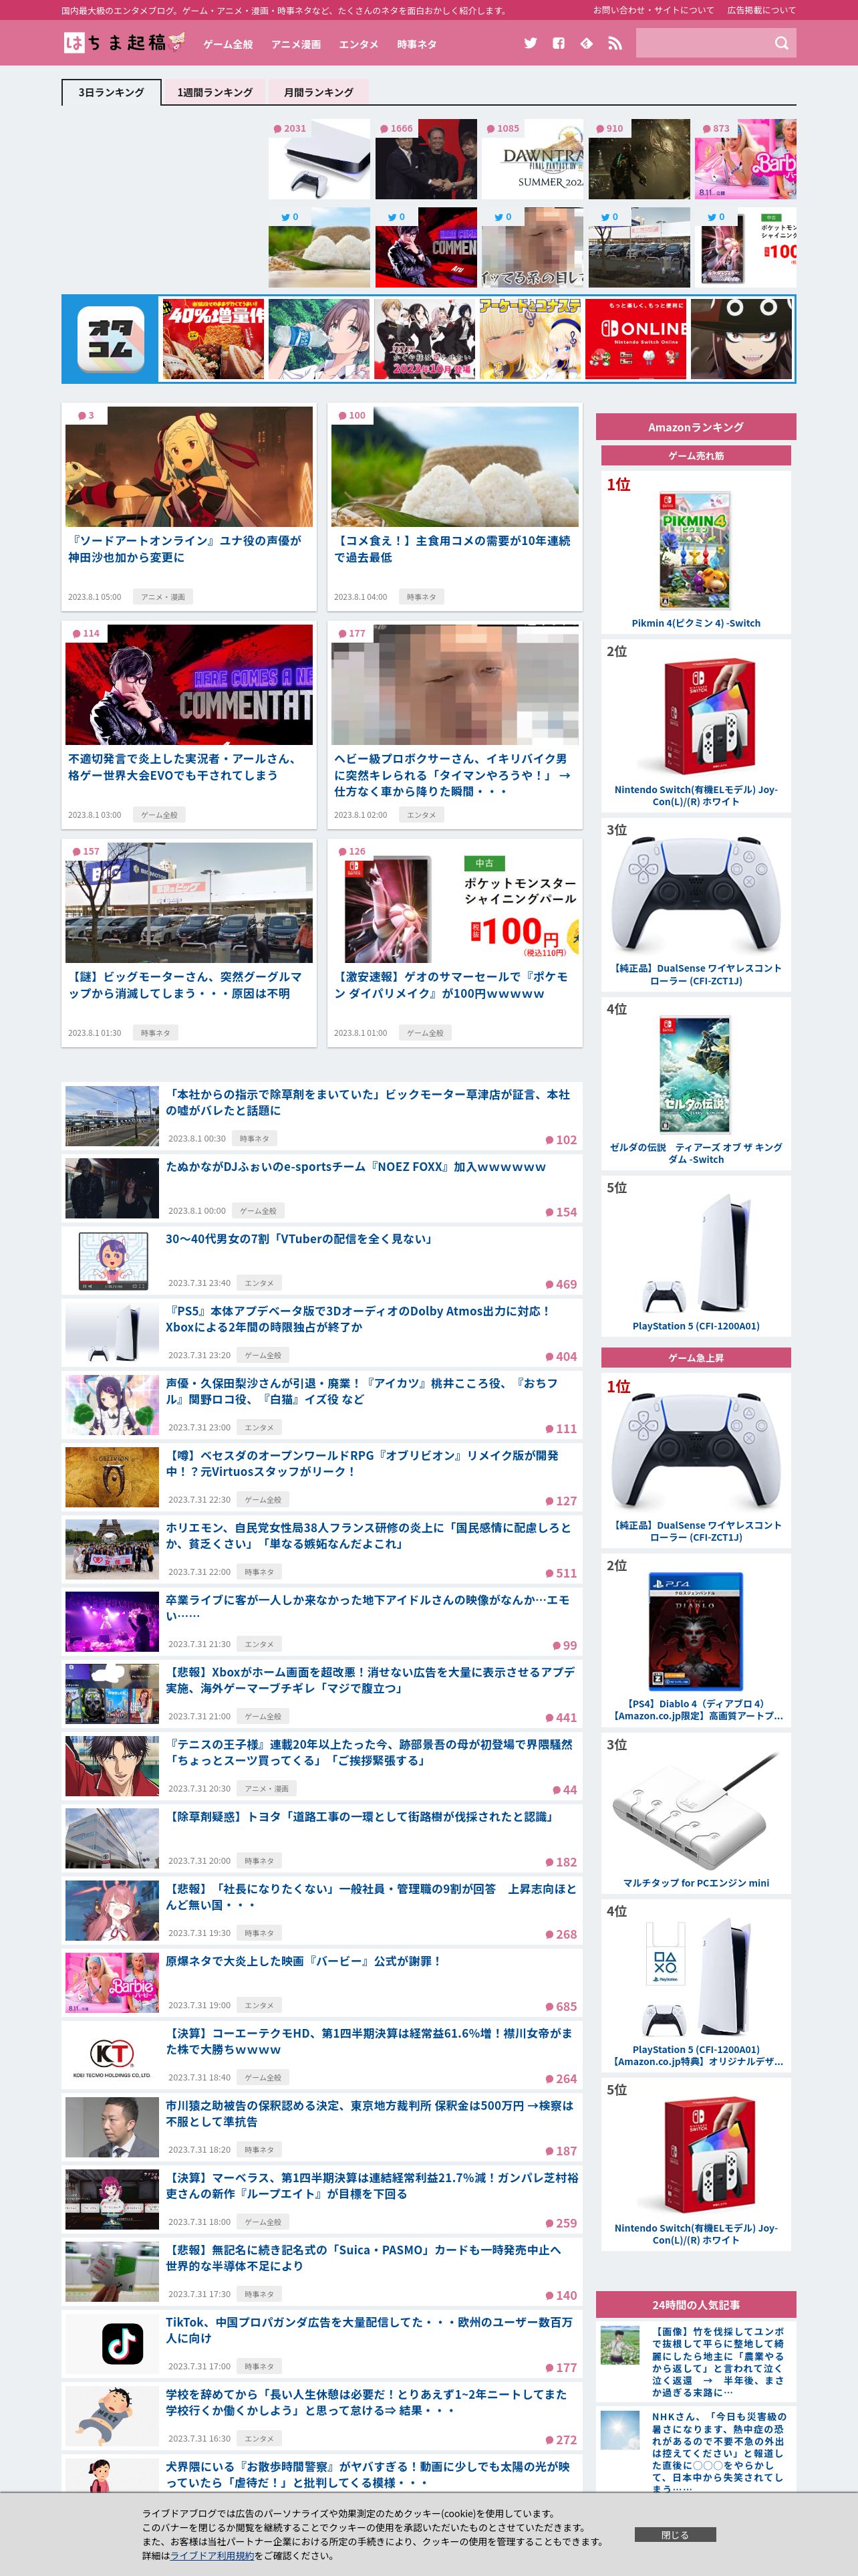Open ヘビー級プロボクサーさん article title
Image resolution: width=858 pixels, height=2576 pixels.
(452, 775)
